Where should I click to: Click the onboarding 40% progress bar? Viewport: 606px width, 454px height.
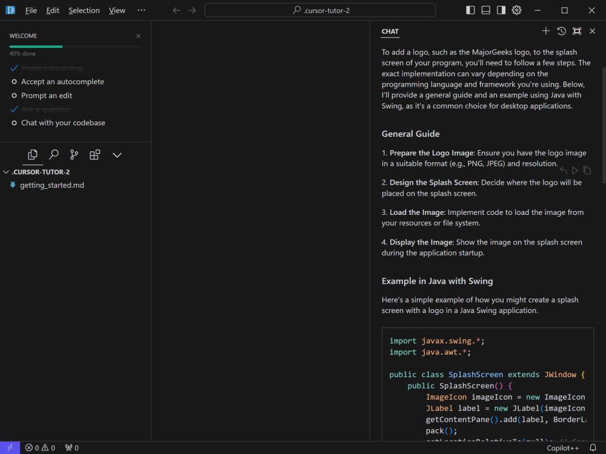click(75, 47)
